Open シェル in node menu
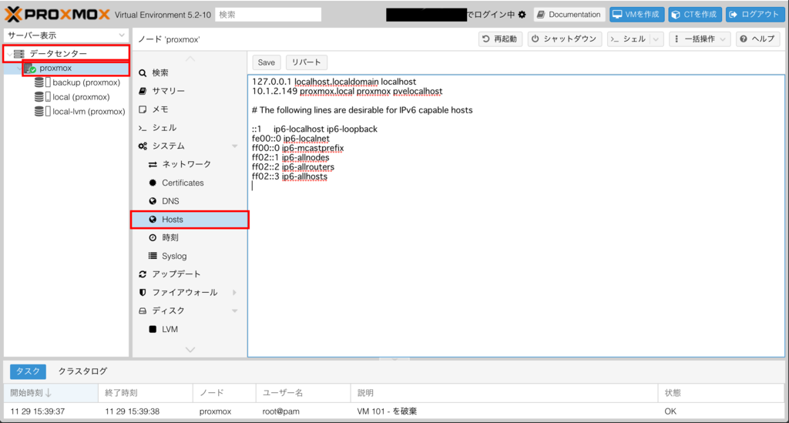The height and width of the screenshot is (423, 789). [190, 127]
